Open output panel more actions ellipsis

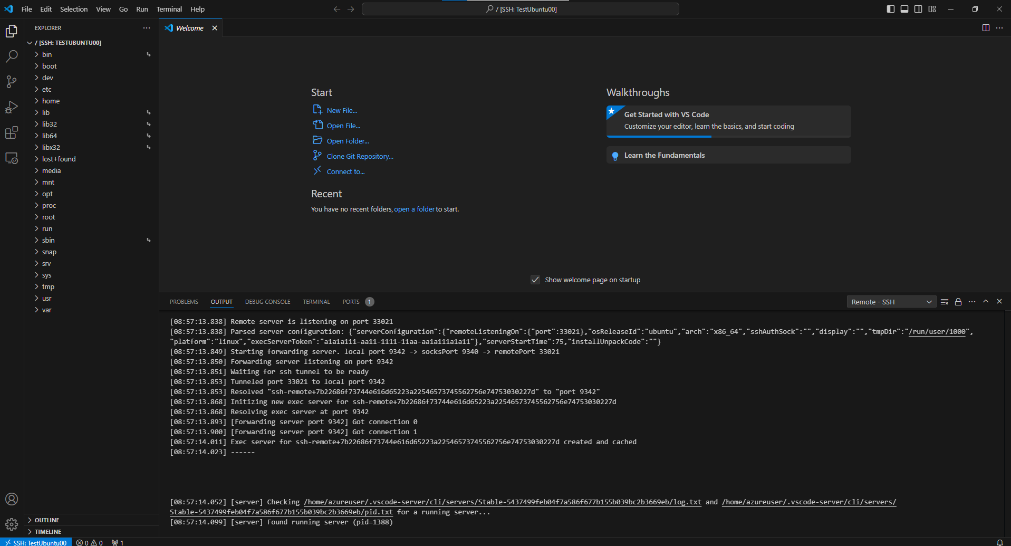972,302
